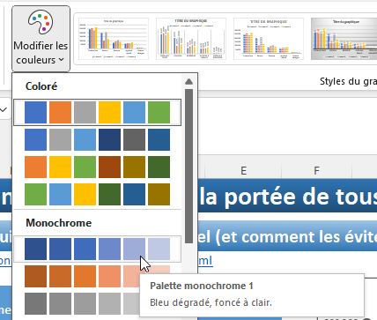The image size is (377, 320).
Task: Select the first chart style thumbnail
Action: click(114, 39)
